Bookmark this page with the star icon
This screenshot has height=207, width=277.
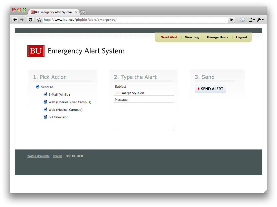(x=39, y=20)
